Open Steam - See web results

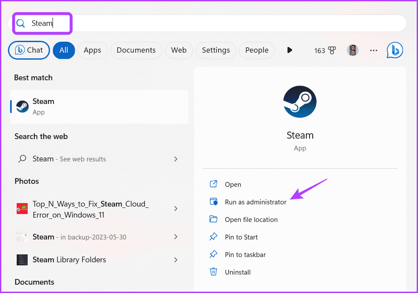point(99,159)
